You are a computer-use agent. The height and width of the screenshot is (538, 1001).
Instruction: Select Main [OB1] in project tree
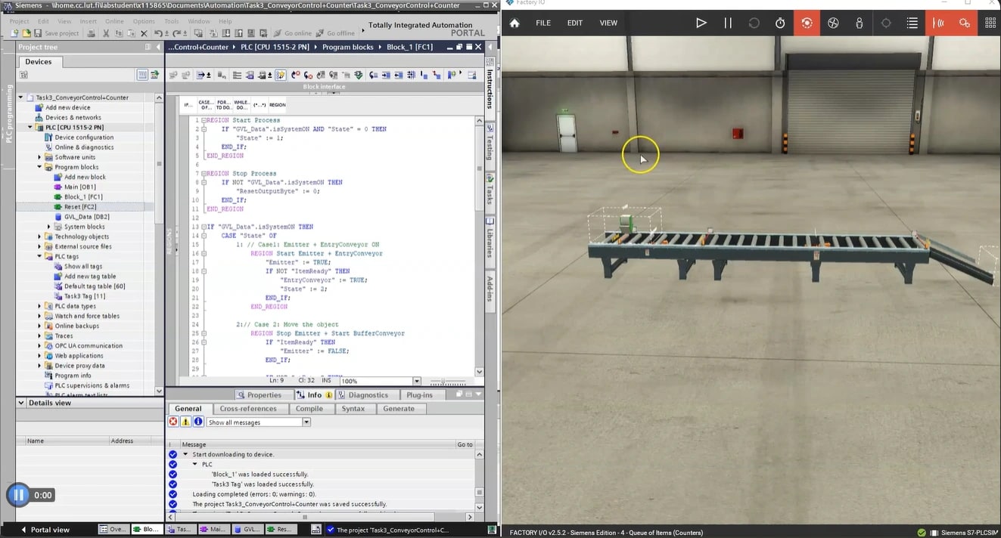point(79,187)
